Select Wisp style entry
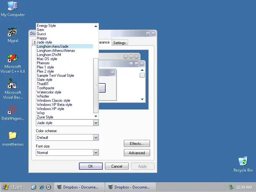256x192 pixels. click(x=65, y=113)
